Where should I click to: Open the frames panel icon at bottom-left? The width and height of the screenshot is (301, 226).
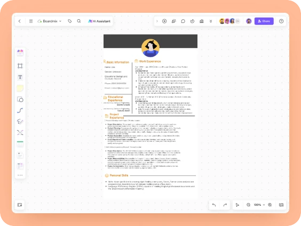[20, 205]
